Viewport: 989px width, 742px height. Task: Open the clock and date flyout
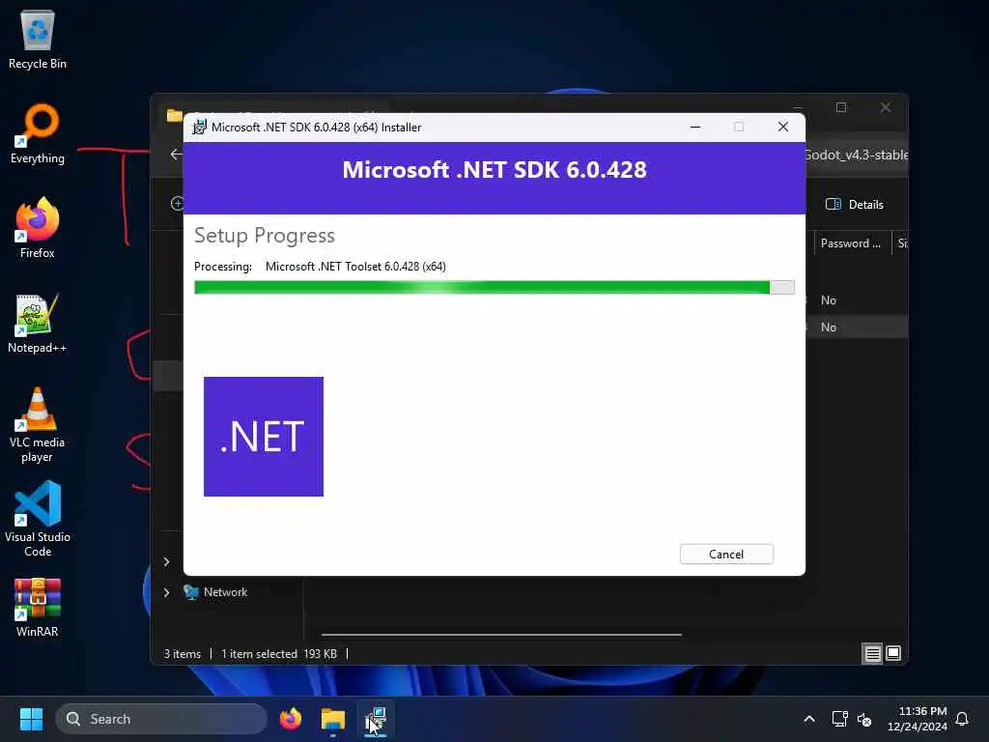(x=918, y=719)
